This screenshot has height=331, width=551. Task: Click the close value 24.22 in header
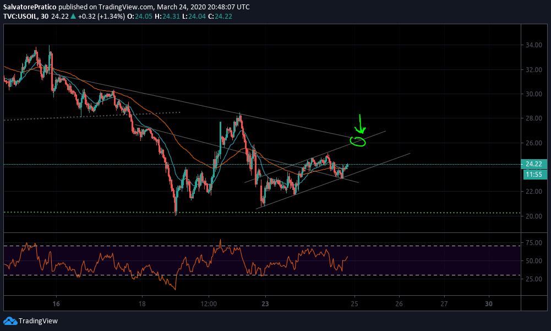tap(223, 16)
